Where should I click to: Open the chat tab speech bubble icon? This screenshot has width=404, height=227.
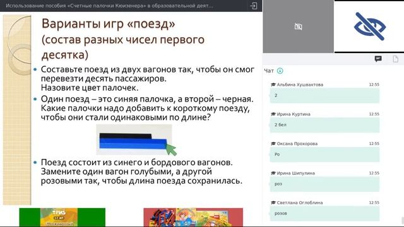(x=378, y=59)
